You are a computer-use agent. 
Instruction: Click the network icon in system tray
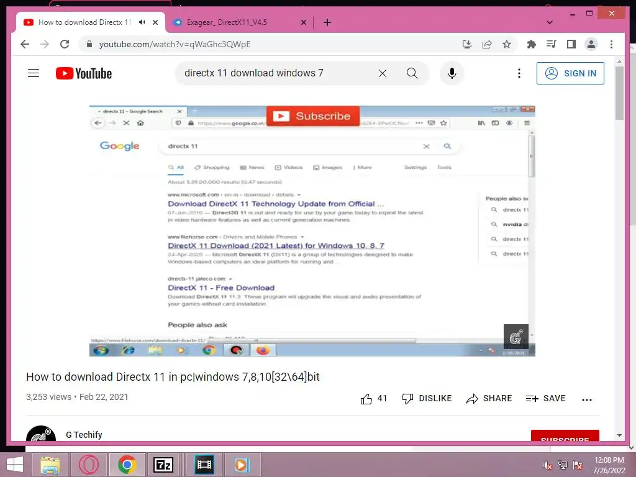click(563, 465)
